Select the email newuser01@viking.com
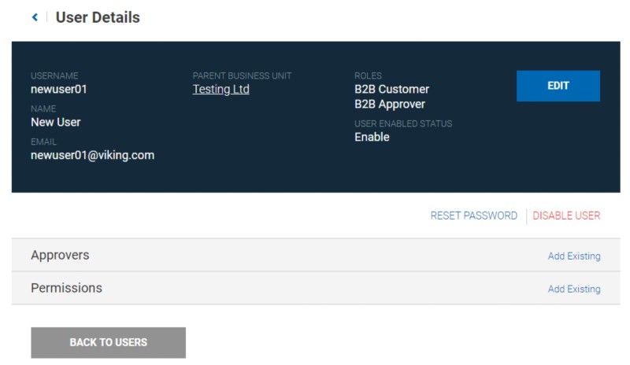 coord(92,156)
